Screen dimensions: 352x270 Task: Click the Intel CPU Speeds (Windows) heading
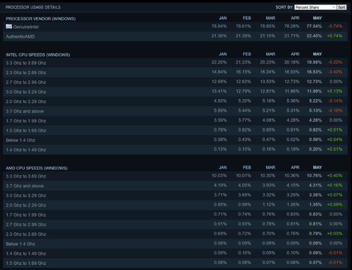click(38, 55)
